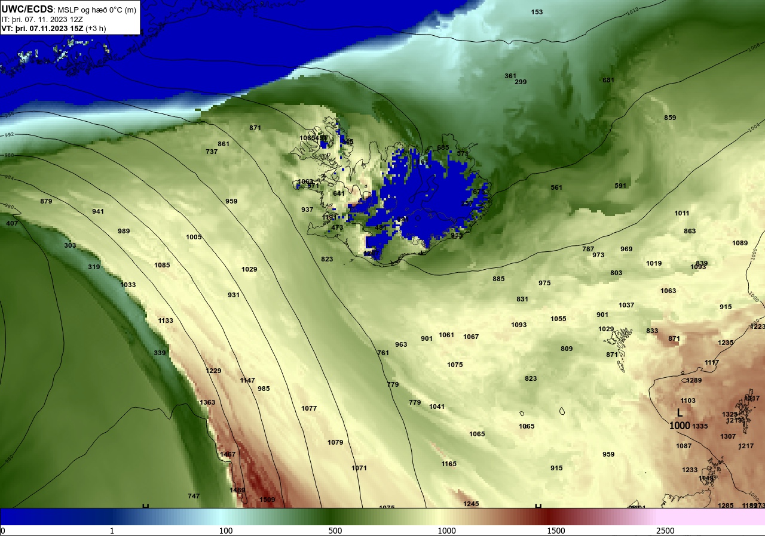Click the map value "737"
765x536 pixels.
tap(212, 152)
